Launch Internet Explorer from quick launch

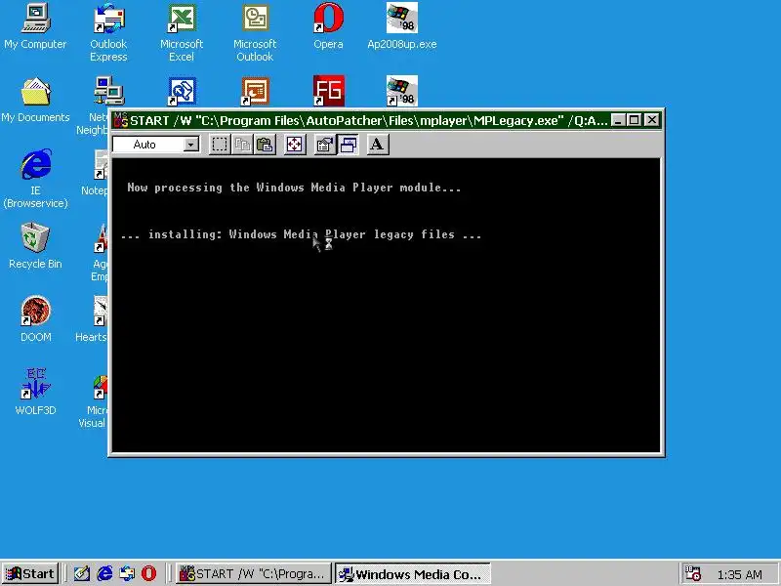click(104, 573)
